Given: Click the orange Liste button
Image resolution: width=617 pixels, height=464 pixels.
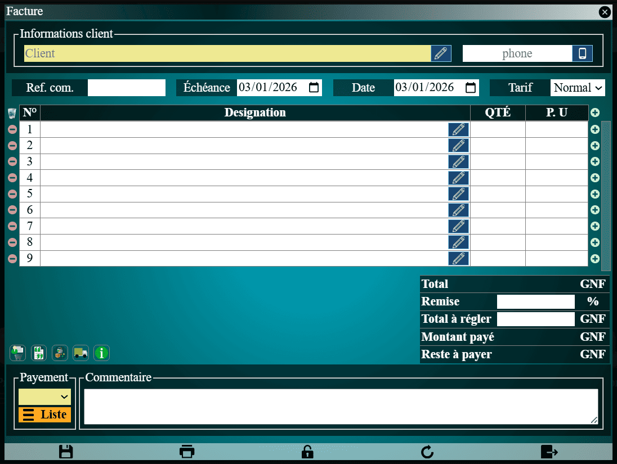Looking at the screenshot, I should click(x=45, y=415).
